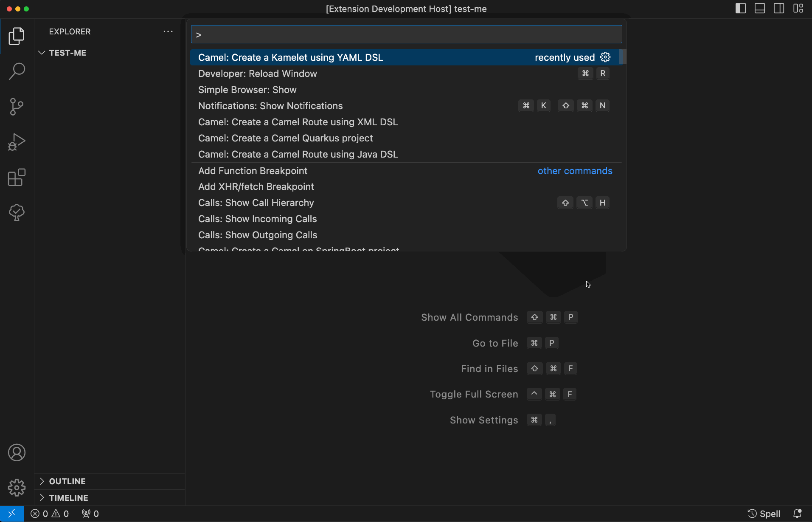Select Camel: Create a Camel Quarkus project
This screenshot has width=812, height=522.
[x=285, y=138]
